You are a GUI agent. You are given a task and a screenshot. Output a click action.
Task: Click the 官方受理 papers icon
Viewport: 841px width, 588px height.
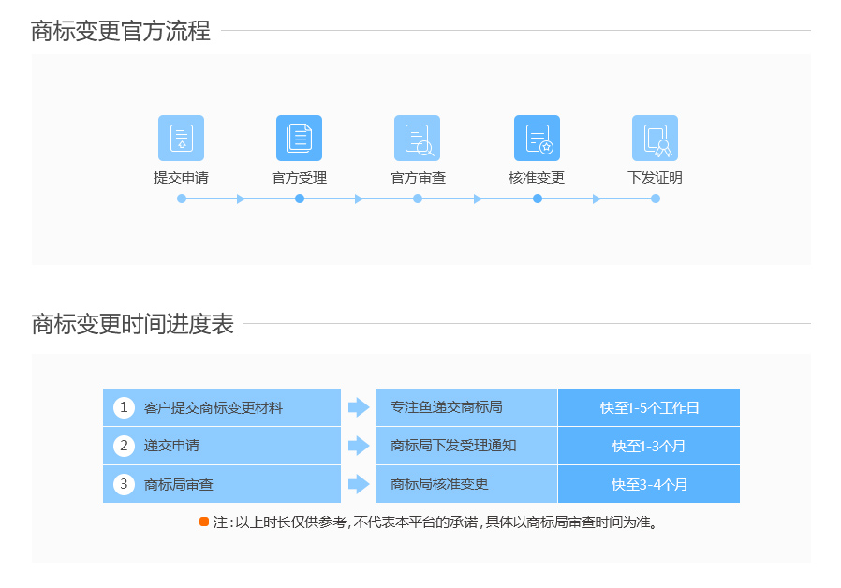(299, 138)
